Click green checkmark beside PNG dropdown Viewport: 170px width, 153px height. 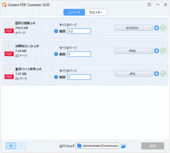(163, 51)
